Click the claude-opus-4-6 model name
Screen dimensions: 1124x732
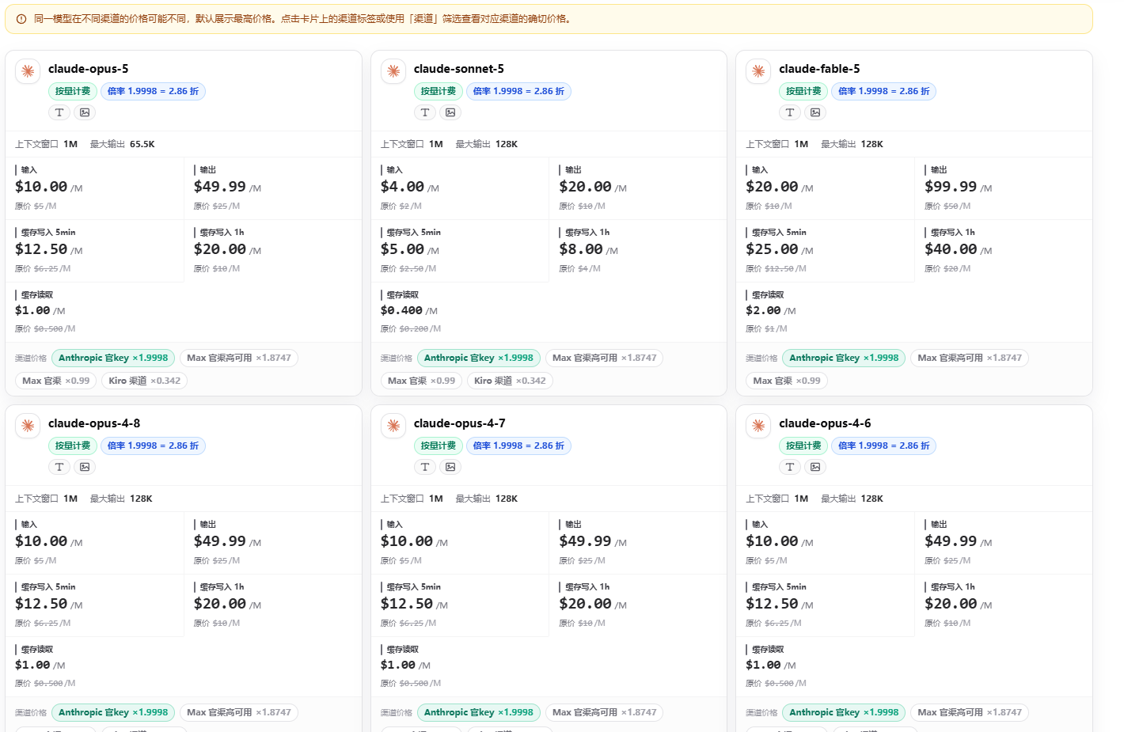click(x=825, y=423)
